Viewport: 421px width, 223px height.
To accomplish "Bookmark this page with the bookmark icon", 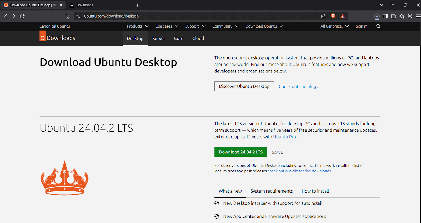I will 67,16.
